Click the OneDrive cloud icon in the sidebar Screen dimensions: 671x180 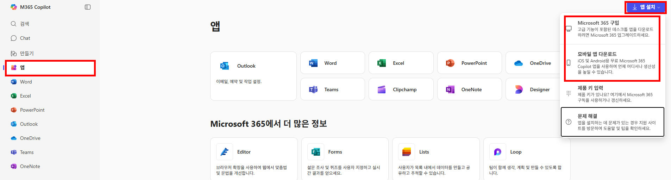coord(14,138)
